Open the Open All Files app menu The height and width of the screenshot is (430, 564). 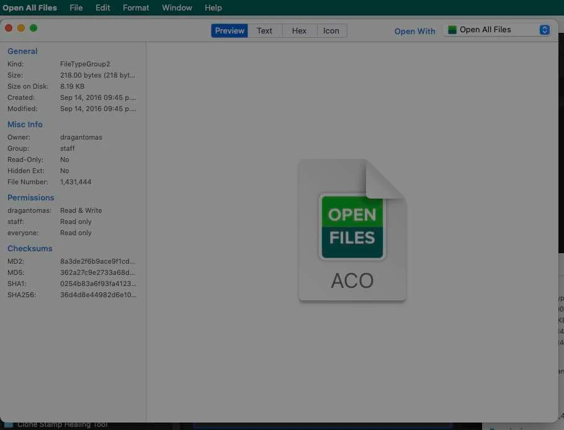[x=30, y=7]
